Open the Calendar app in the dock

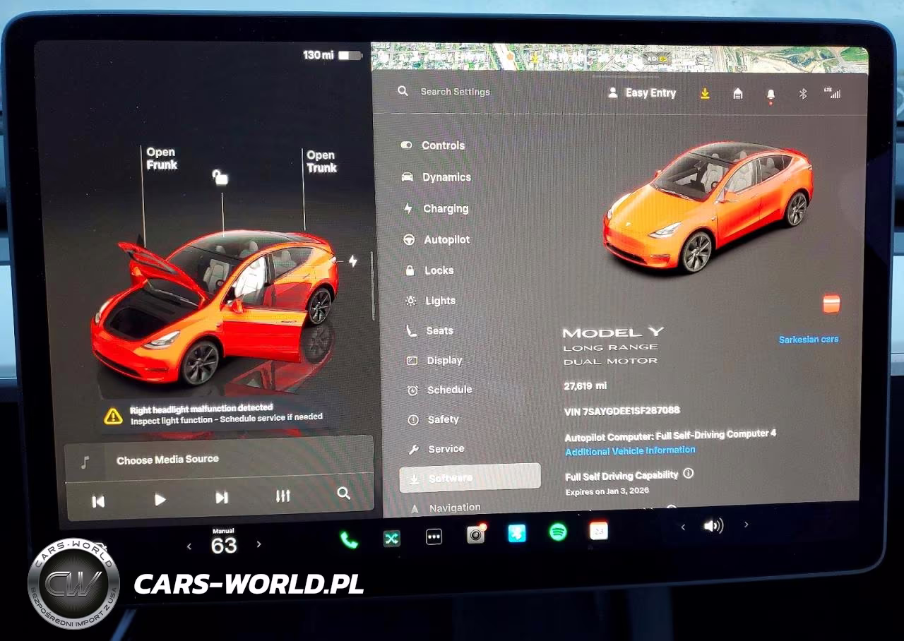click(599, 530)
